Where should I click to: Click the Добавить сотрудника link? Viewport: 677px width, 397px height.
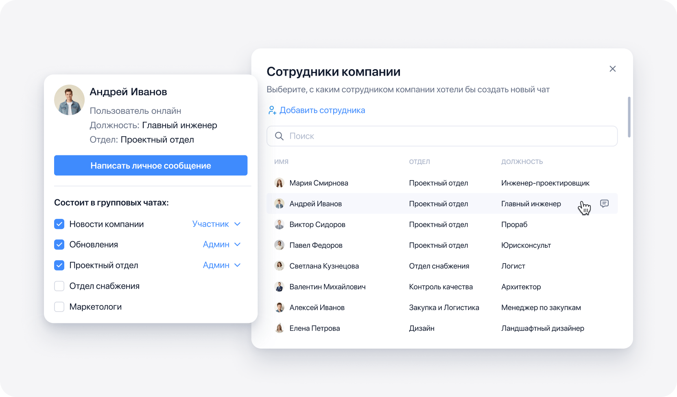[x=322, y=110]
